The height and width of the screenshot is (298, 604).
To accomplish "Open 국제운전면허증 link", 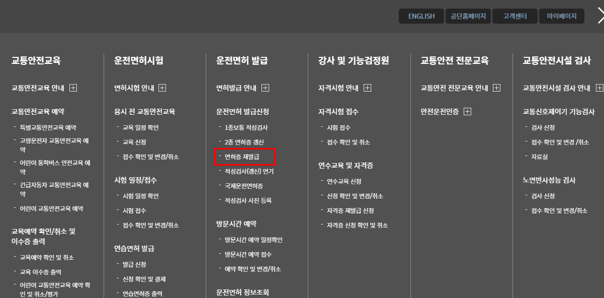I will 243,186.
